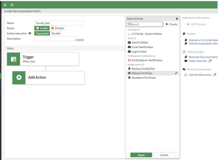The height and width of the screenshot is (160, 218).
Task: Click the Add Action card label
Action: 37,77
